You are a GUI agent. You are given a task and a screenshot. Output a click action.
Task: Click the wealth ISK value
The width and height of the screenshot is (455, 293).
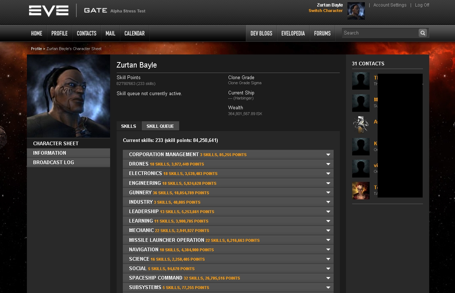(x=245, y=114)
